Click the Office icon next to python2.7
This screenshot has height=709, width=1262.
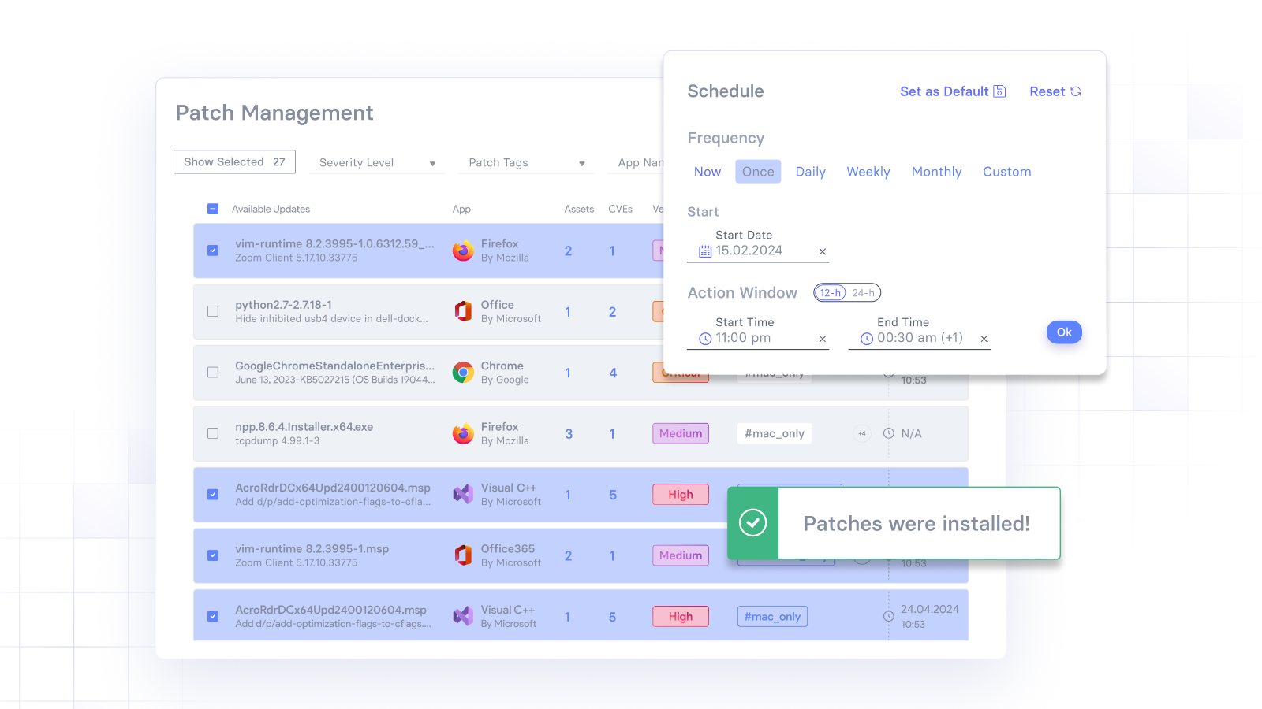pos(463,311)
